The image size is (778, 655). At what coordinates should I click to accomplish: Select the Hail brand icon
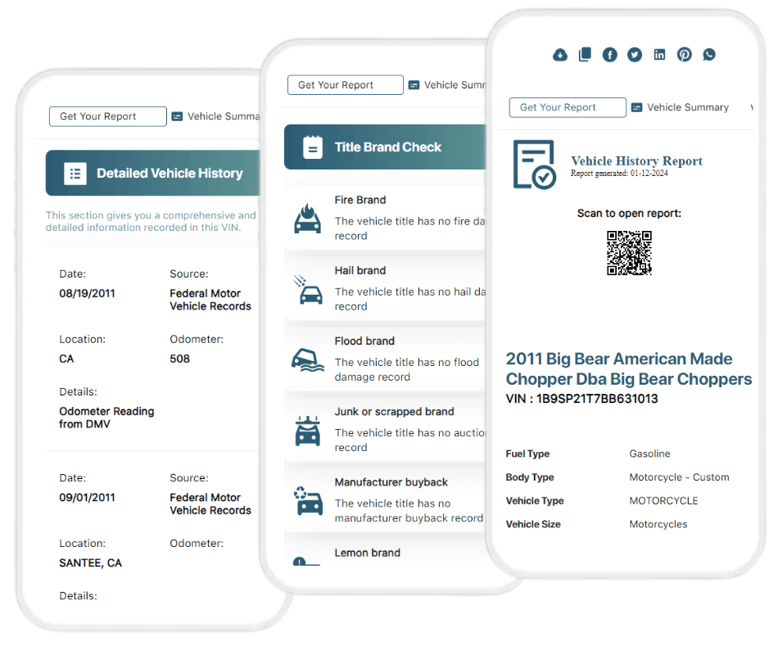point(307,288)
